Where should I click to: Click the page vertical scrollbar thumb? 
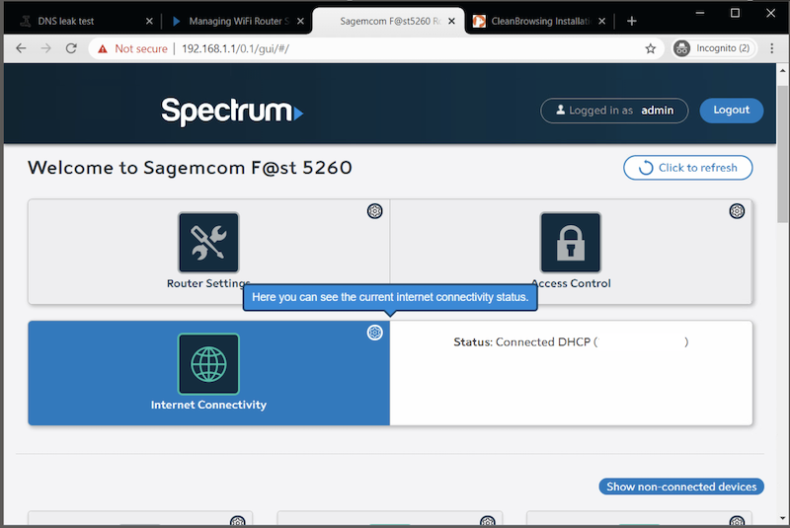coord(782,154)
